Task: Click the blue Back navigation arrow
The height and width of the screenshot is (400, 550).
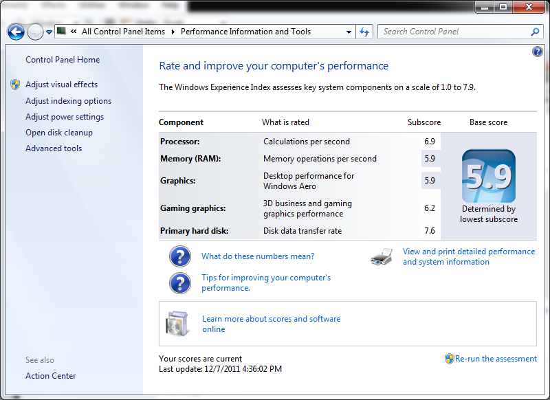Action: click(x=16, y=32)
